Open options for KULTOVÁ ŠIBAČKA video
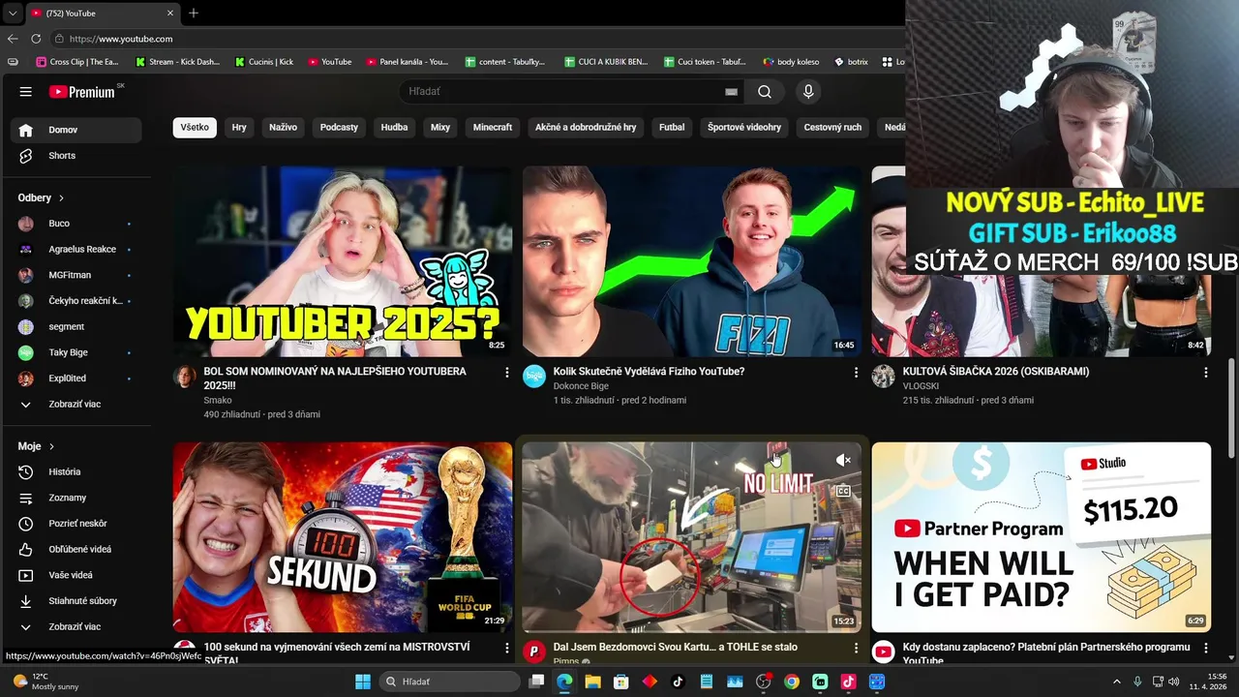 click(x=1205, y=373)
